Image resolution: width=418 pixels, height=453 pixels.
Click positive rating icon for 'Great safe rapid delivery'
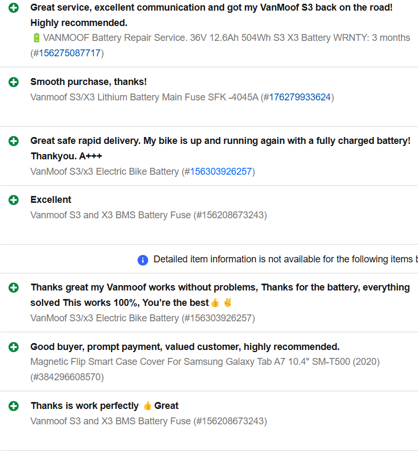click(14, 141)
